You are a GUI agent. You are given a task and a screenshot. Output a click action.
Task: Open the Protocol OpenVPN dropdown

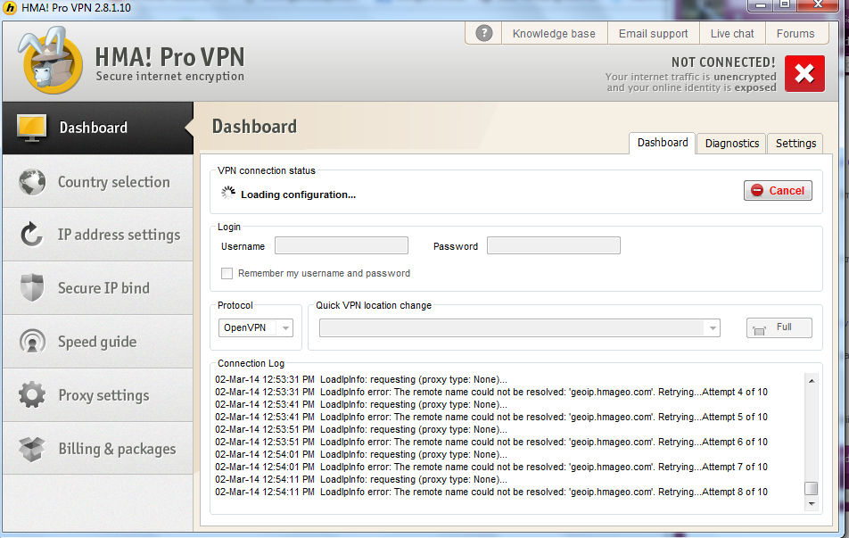click(255, 328)
